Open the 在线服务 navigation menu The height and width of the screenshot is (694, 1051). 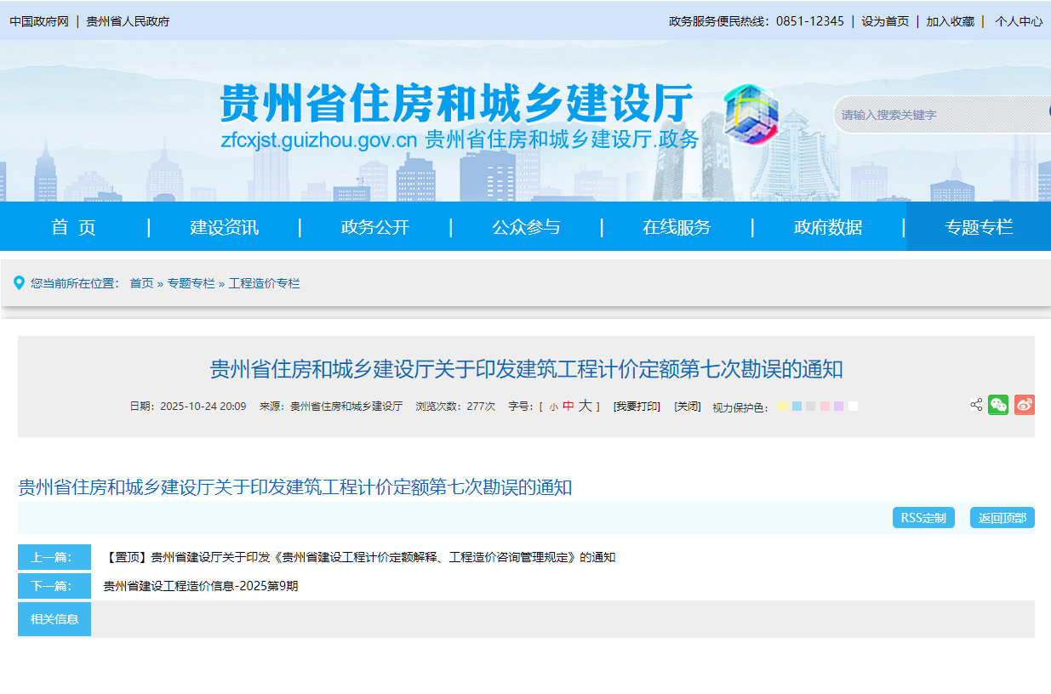pos(677,227)
